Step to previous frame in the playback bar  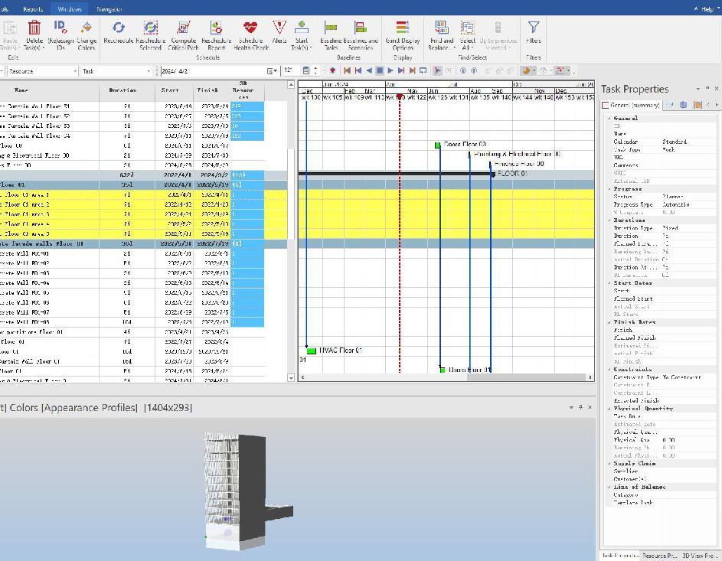tap(358, 71)
